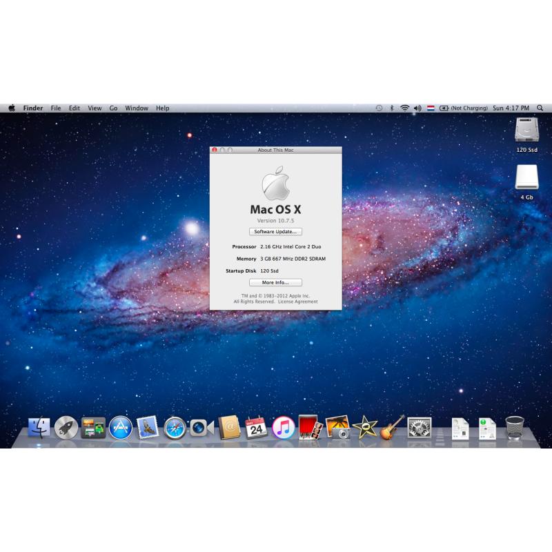Open second document with green badge in Dock
Viewport: 552px width, 552px height.
point(487,428)
